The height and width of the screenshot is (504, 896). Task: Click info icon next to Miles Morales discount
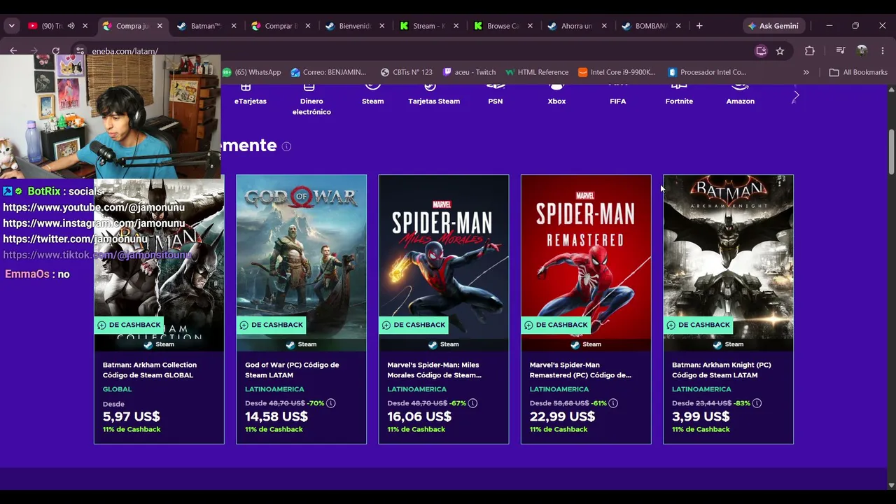472,403
